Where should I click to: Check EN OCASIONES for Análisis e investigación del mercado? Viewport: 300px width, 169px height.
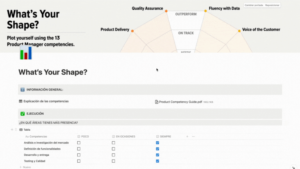113,143
